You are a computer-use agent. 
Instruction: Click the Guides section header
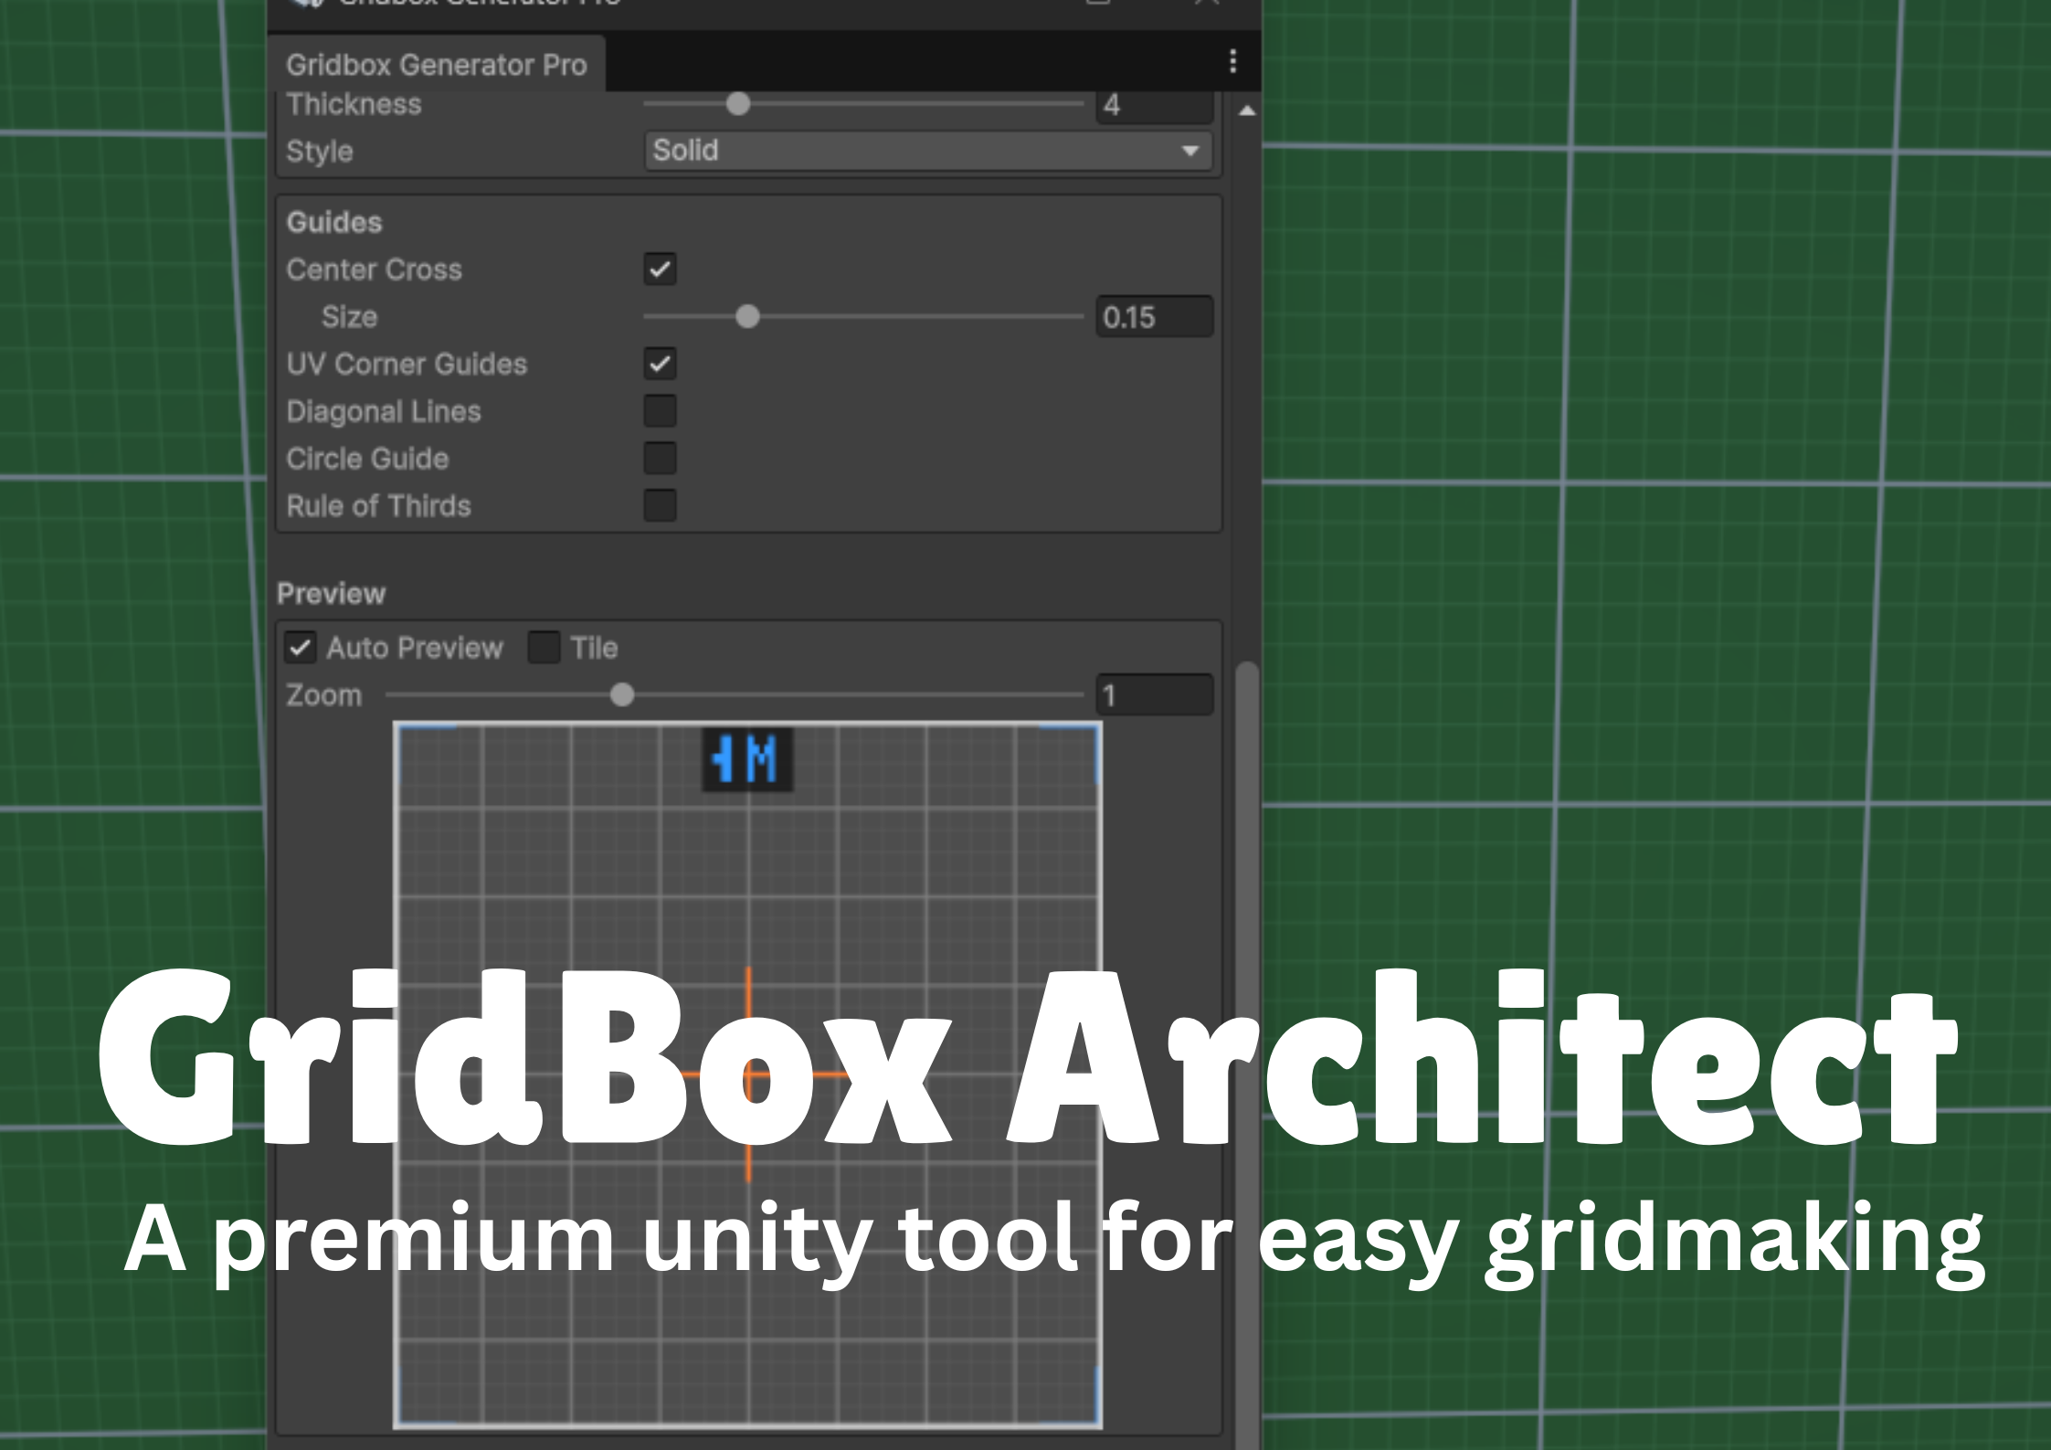point(334,222)
